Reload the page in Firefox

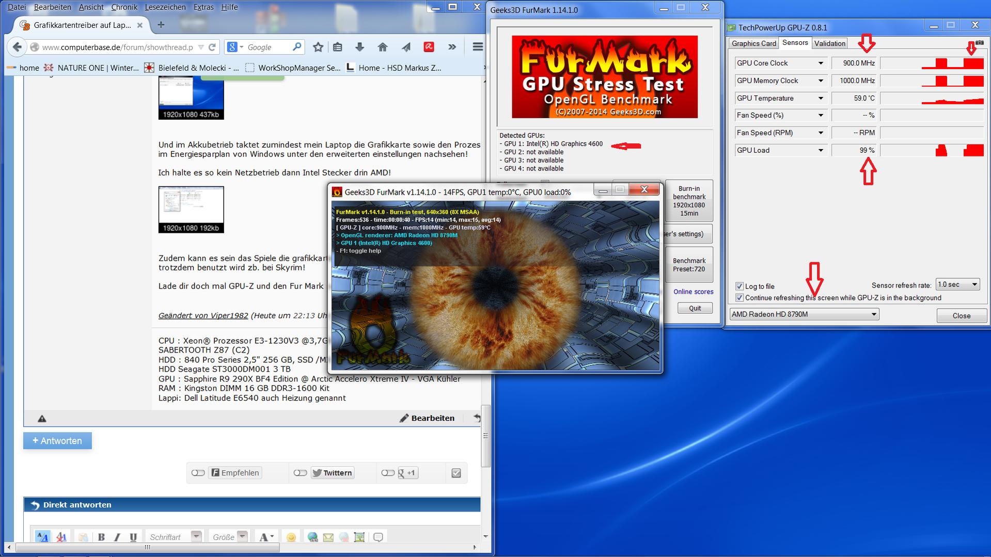(212, 47)
